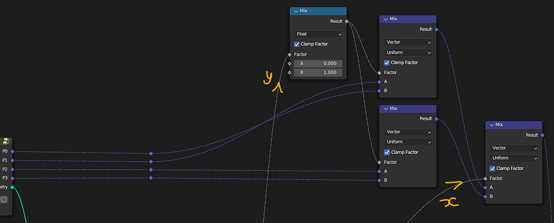Image resolution: width=554 pixels, height=223 pixels.
Task: Click the Factor socket of the top Vector Mix node
Action: (379, 73)
